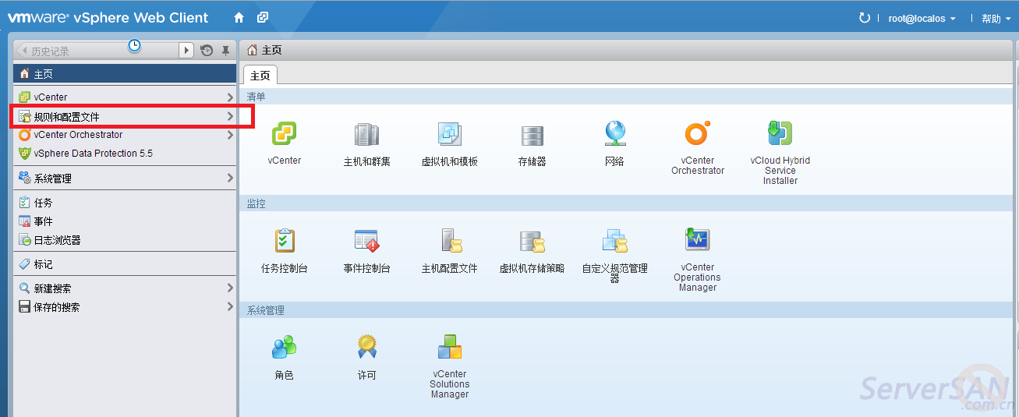The width and height of the screenshot is (1019, 417).
Task: Select 规则和配置文件 in the navigator
Action: (x=125, y=116)
